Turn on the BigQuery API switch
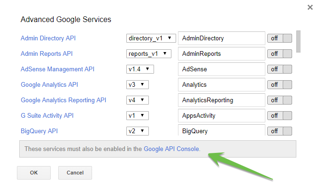Viewport: 317px width, 189px height. [x=279, y=131]
